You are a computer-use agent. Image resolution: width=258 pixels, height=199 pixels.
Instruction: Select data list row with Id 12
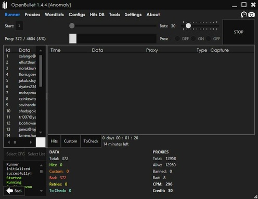click(x=20, y=123)
